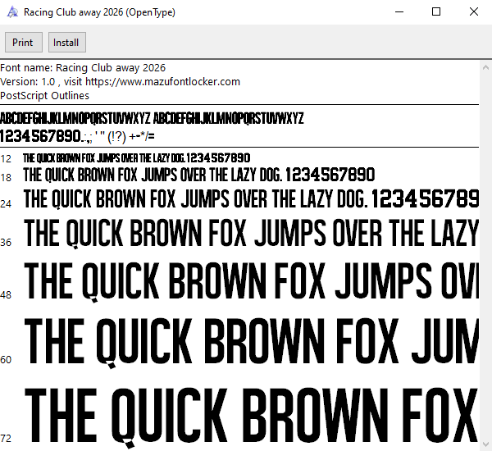Click the size label 12

(x=6, y=159)
